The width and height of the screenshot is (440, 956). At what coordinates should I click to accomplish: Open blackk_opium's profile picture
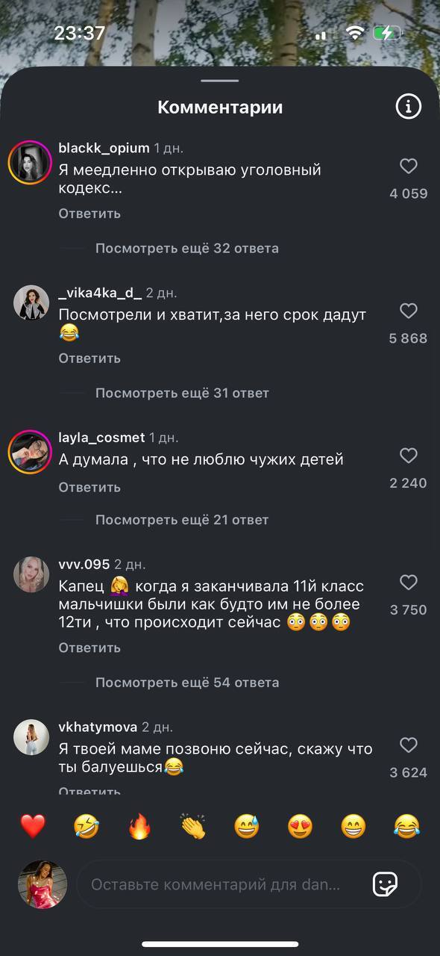point(30,161)
